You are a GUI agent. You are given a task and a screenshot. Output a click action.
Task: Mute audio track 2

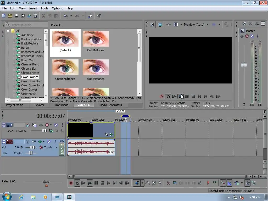(x=49, y=142)
